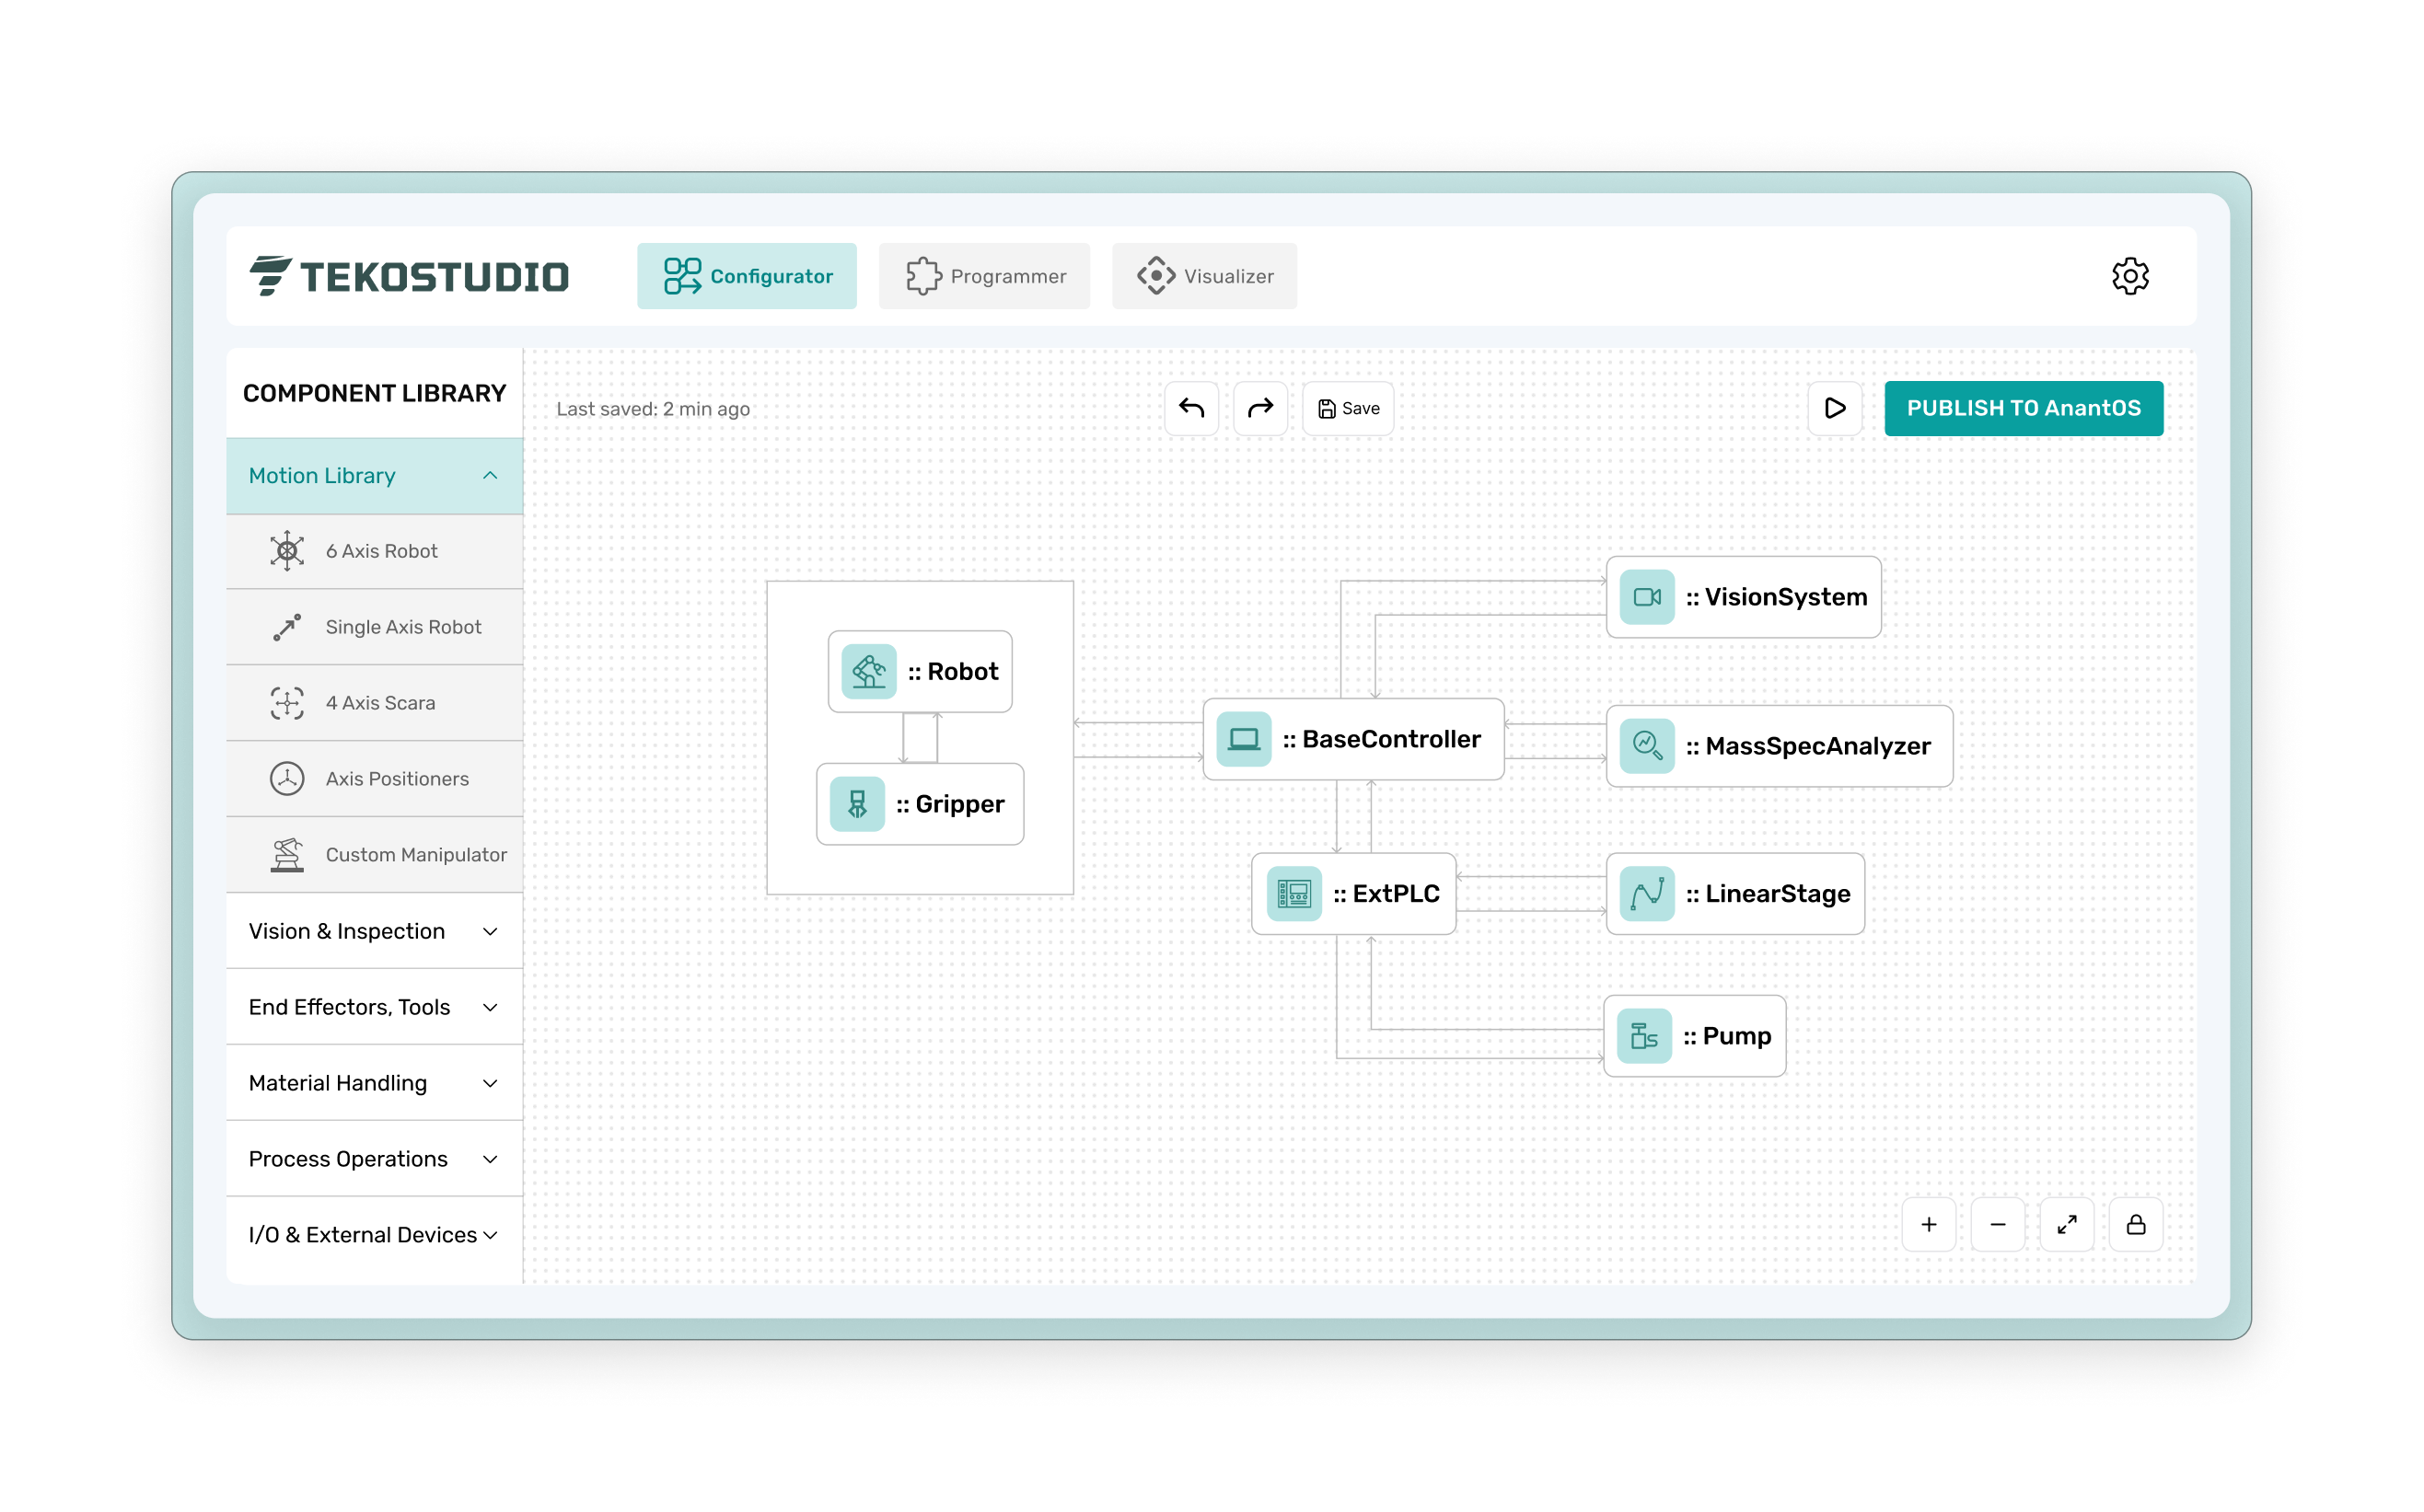Click PUBLISH TO AnantOS

[2023, 408]
